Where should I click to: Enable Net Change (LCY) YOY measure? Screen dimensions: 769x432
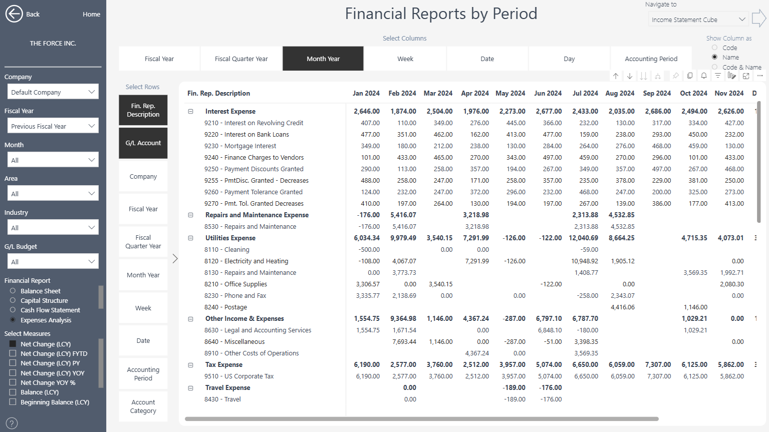pos(13,373)
